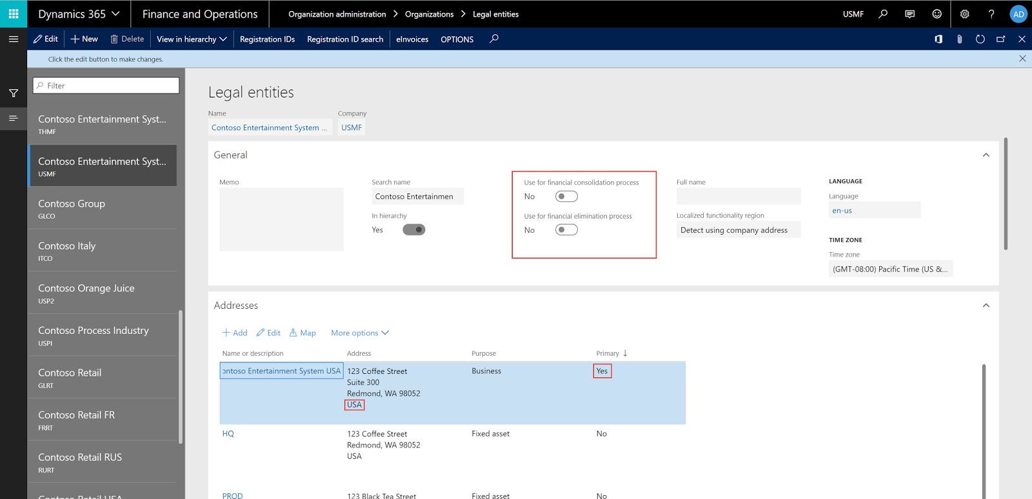1032x499 pixels.
Task: Open the app launcher waffle icon
Action: (x=14, y=14)
